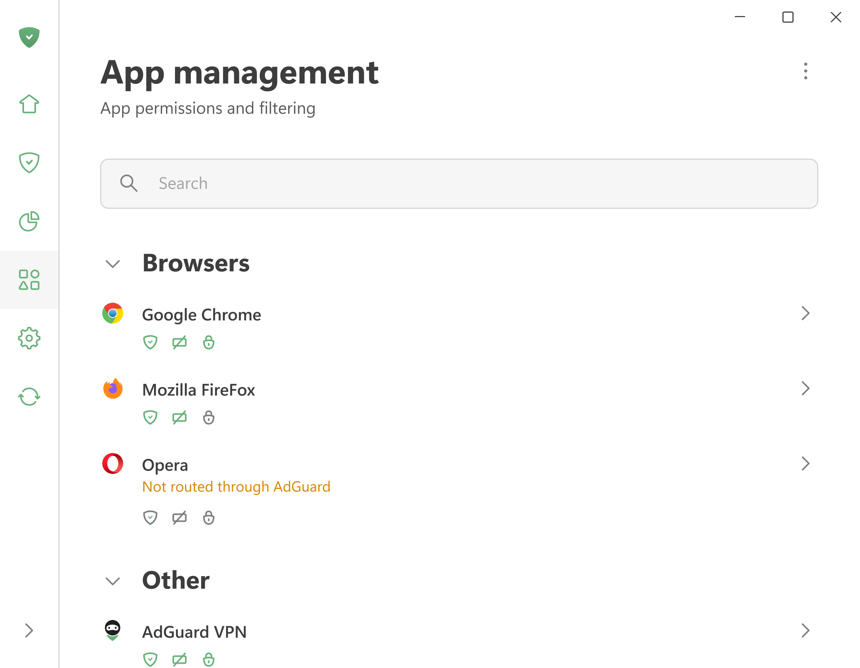Collapse the Other section

pos(113,581)
